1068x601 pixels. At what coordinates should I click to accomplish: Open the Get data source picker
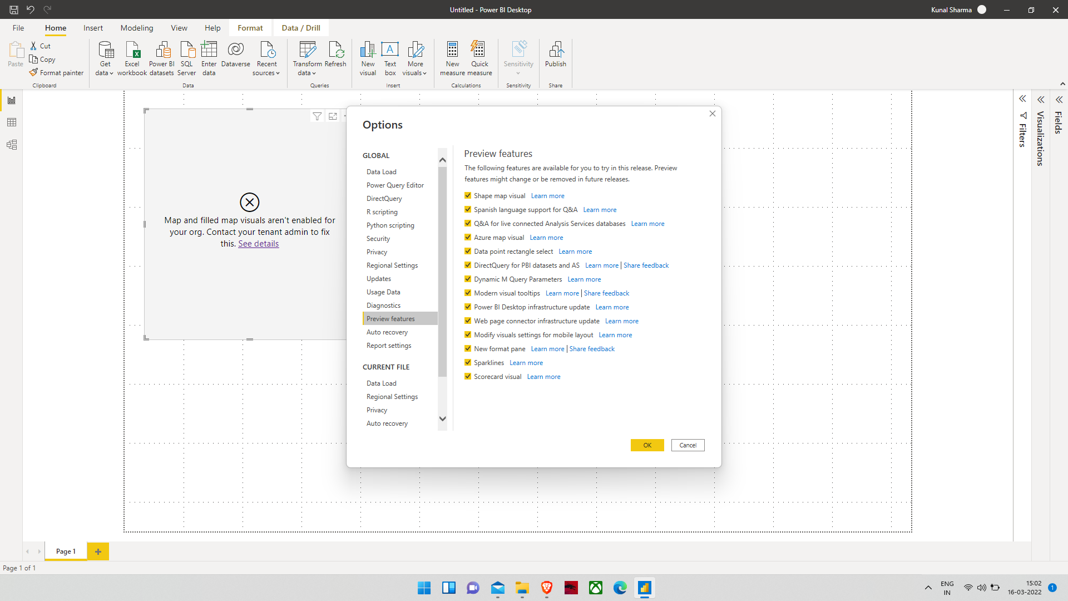[x=105, y=58]
